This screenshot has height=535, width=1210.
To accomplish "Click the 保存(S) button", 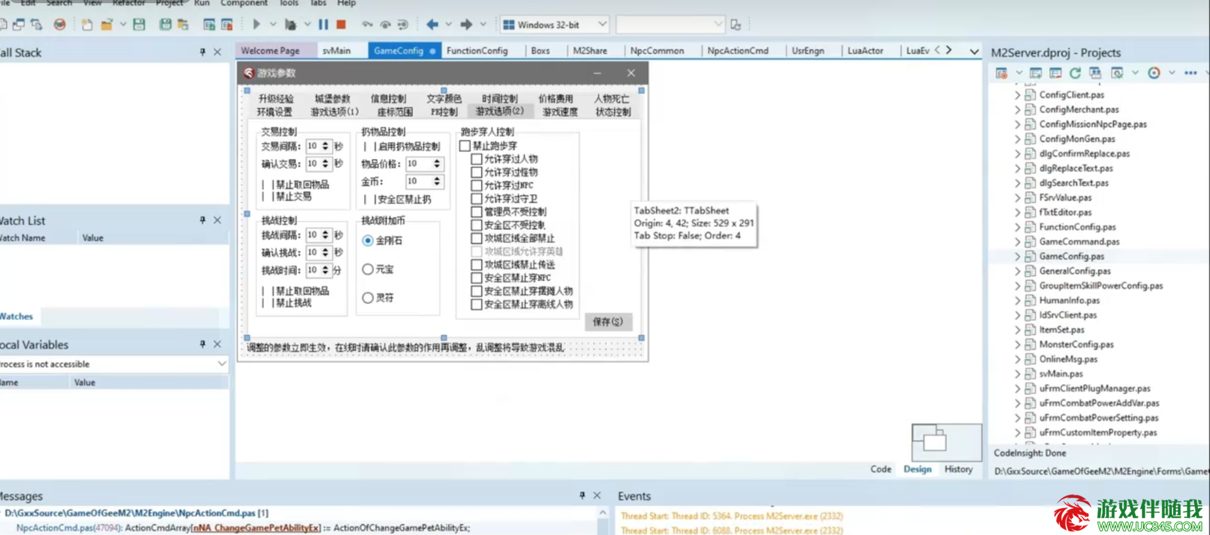I will tap(608, 322).
